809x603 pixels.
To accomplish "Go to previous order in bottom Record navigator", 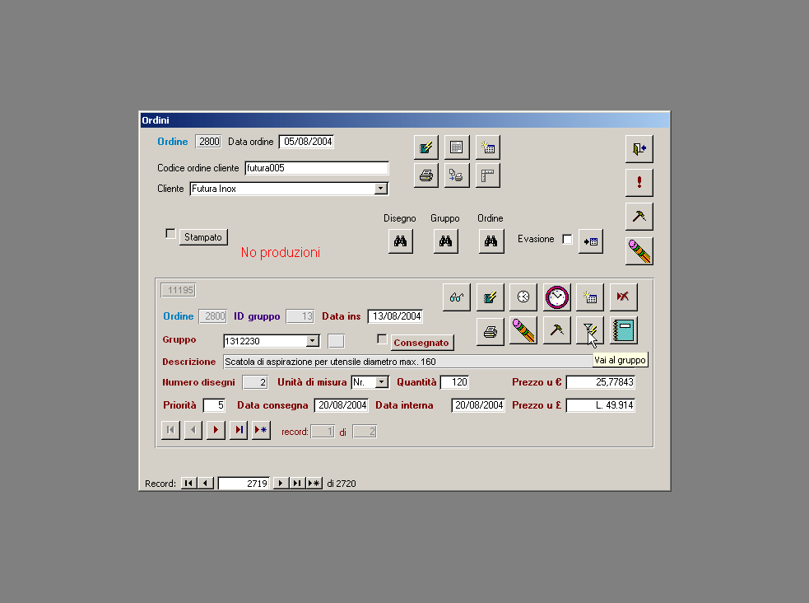I will coord(206,484).
